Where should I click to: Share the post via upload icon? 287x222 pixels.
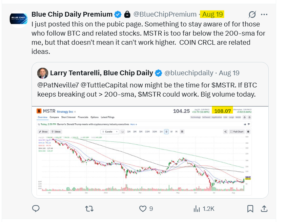click(x=264, y=209)
